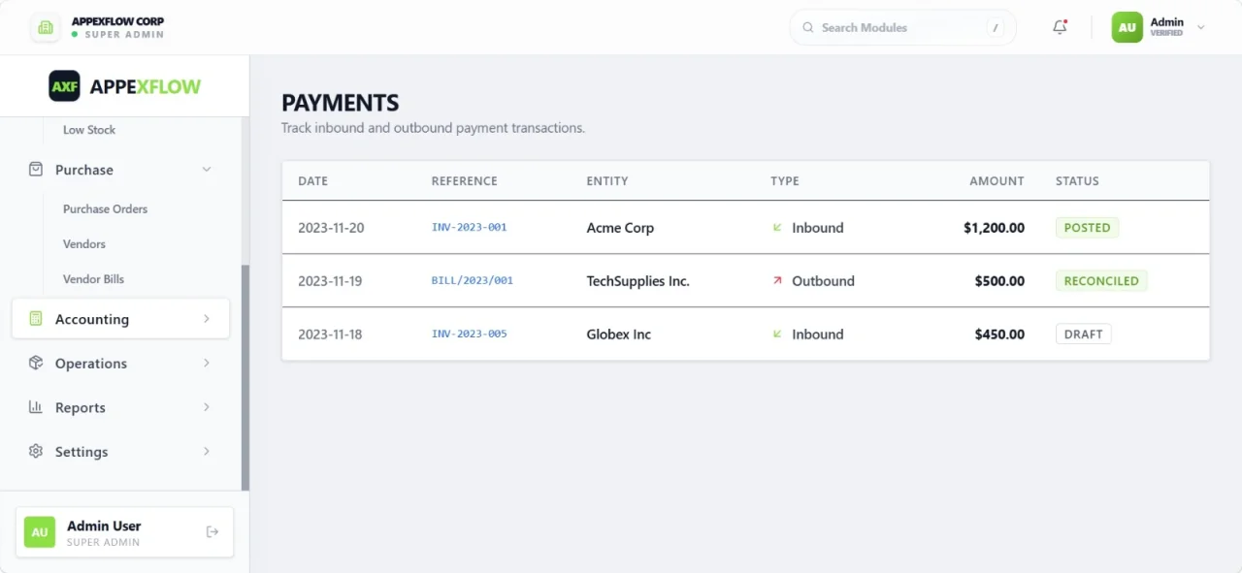
Task: Click the APPEXFLOW CORP company name
Action: tap(117, 21)
